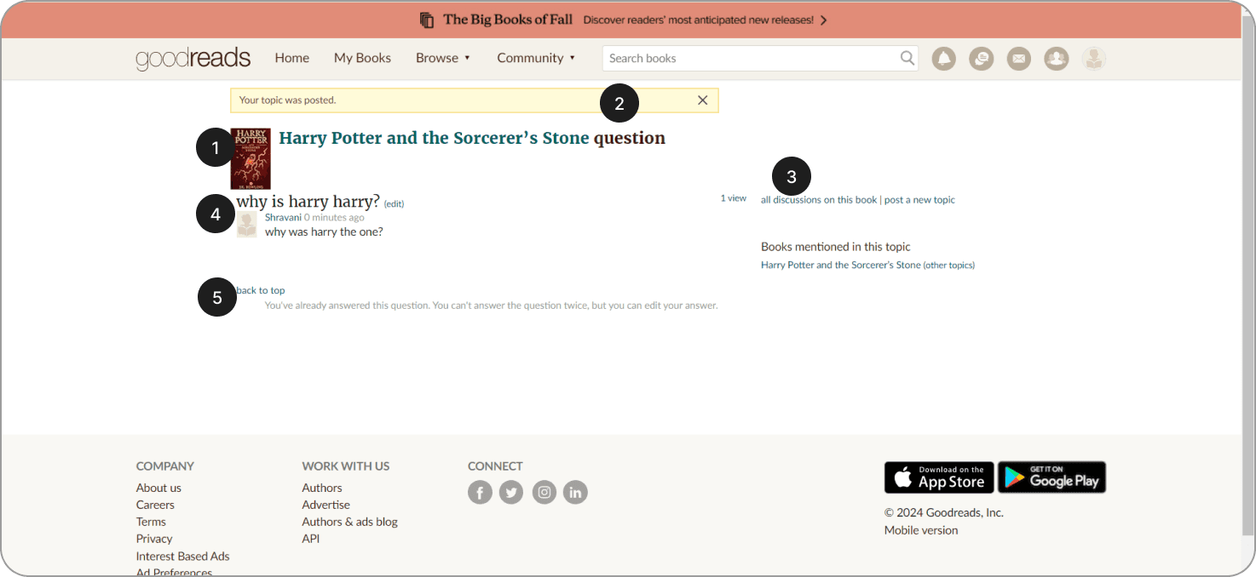This screenshot has width=1256, height=577.
Task: Open Goodreads Facebook page icon
Action: pos(480,492)
